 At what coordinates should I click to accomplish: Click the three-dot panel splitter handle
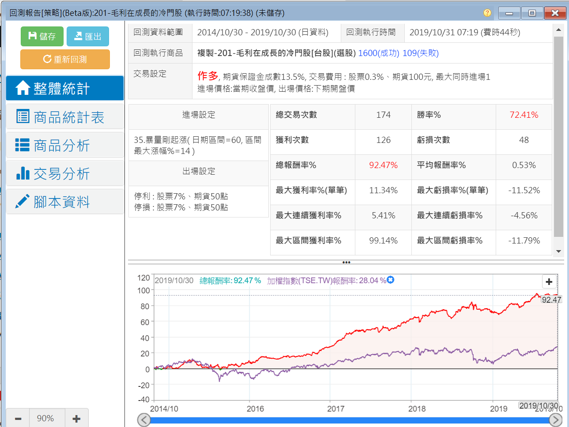pos(346,262)
